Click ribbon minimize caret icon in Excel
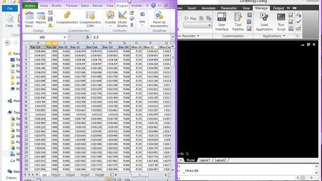This screenshot has height=181, width=322. pyautogui.click(x=147, y=6)
